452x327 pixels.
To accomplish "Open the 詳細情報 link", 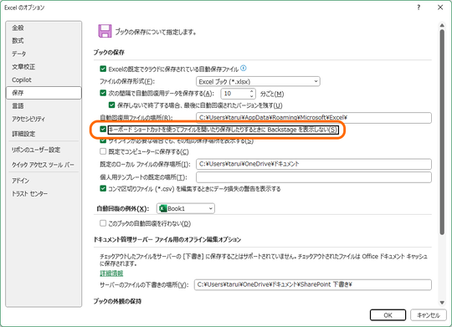I will point(111,273).
